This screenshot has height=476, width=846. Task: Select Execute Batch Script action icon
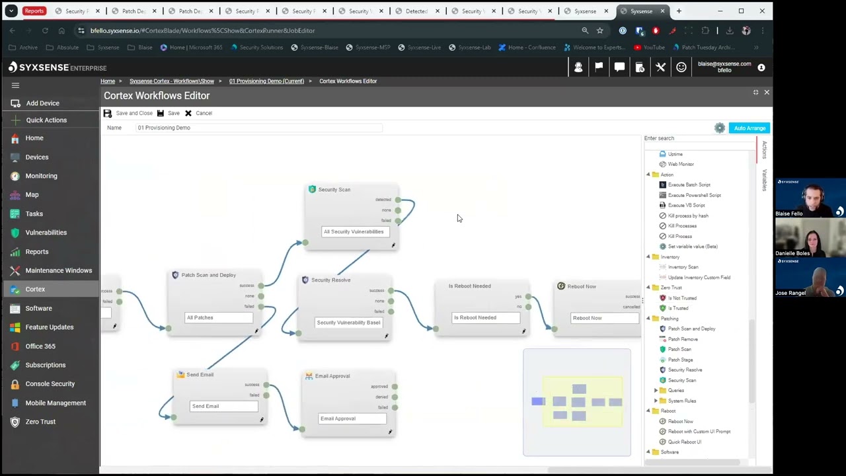pyautogui.click(x=663, y=184)
